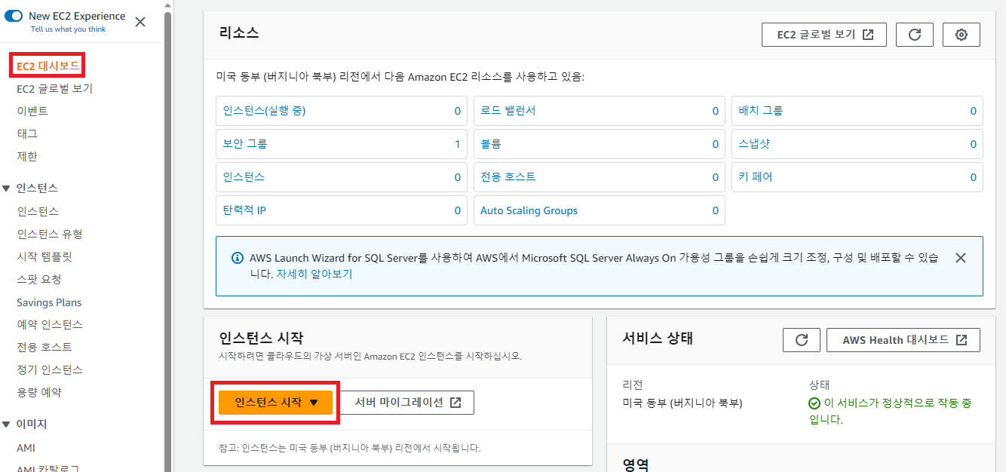Open the 인스턴스 시작 orange dropdown button
This screenshot has width=1006, height=472.
[x=275, y=403]
